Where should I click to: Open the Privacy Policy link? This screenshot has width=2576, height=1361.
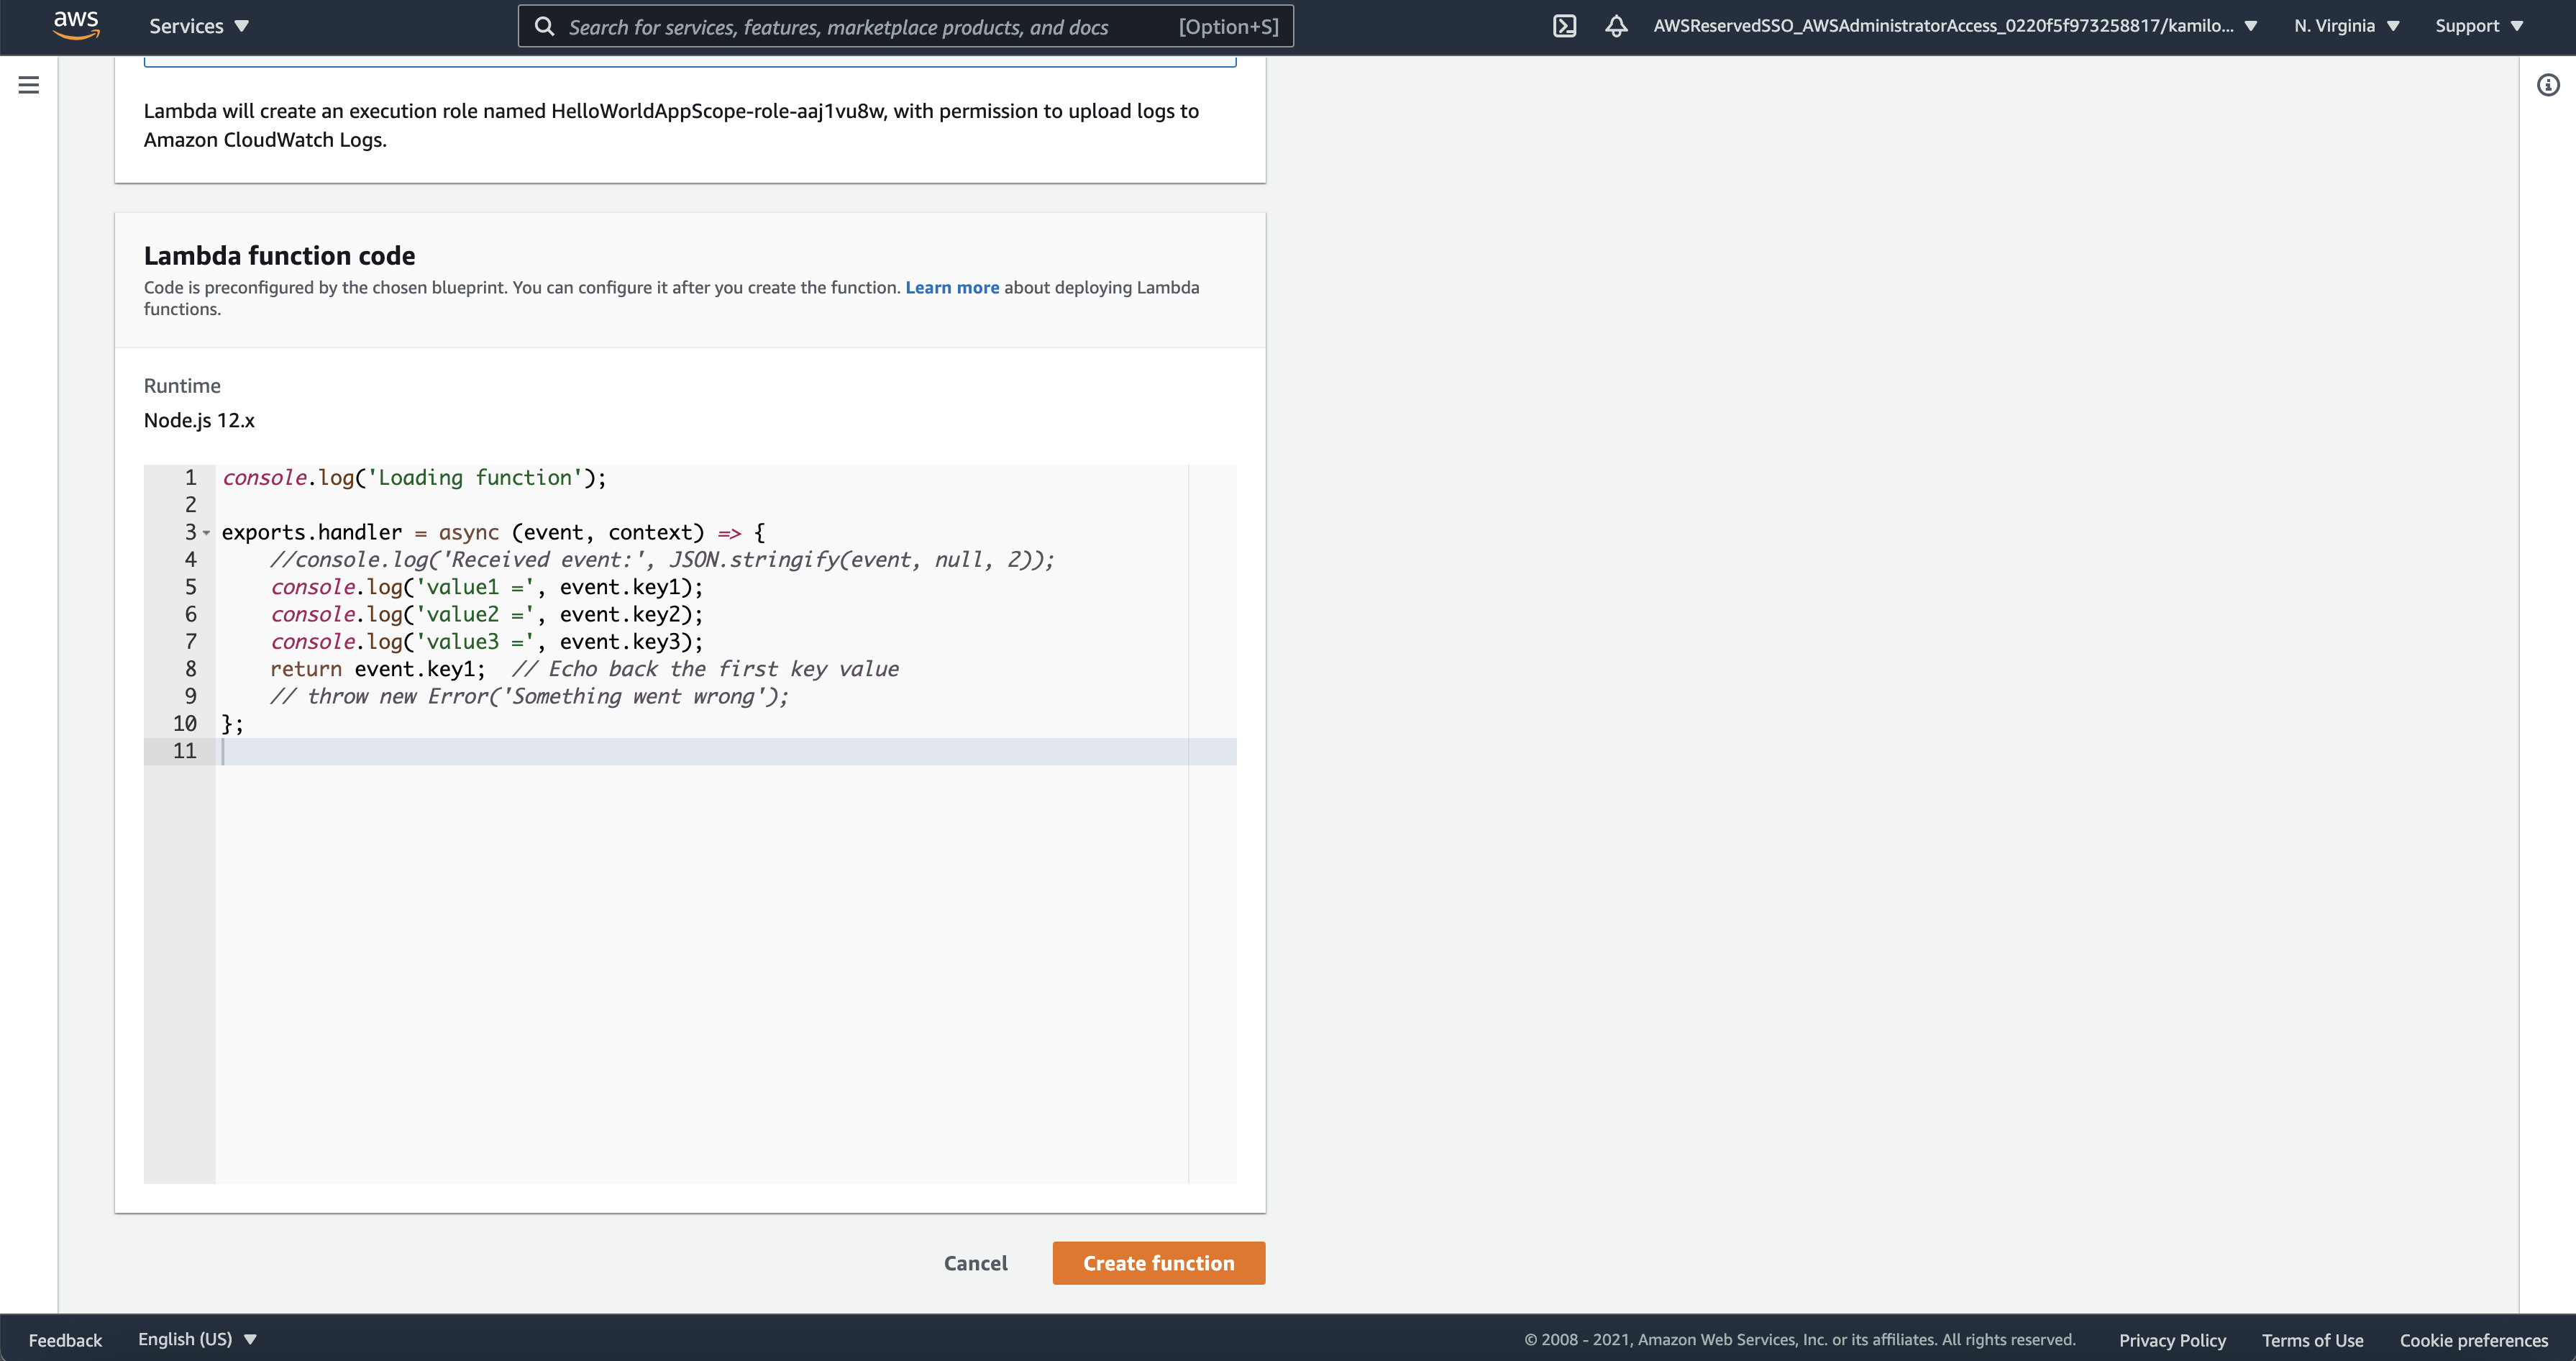[2171, 1340]
